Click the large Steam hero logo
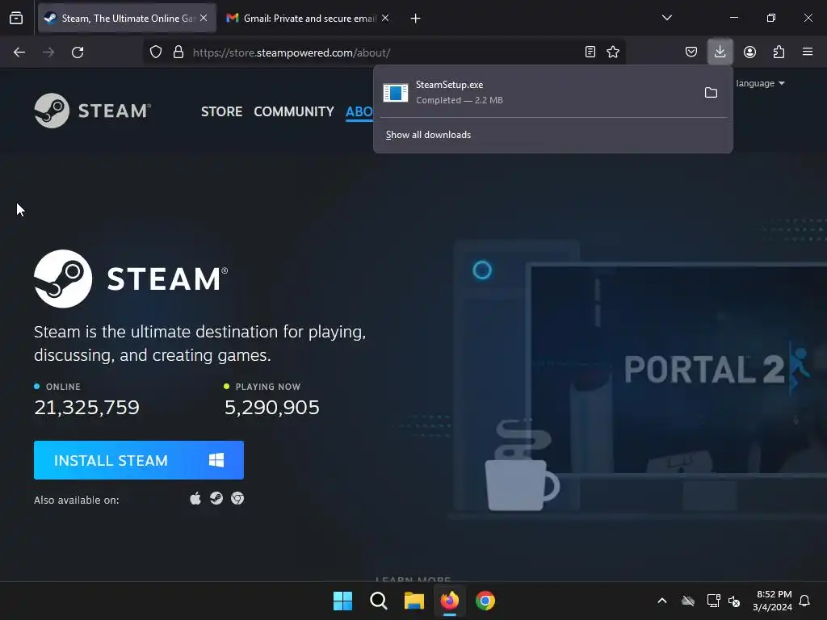Screen dimensions: 827x620 [x=131, y=279]
